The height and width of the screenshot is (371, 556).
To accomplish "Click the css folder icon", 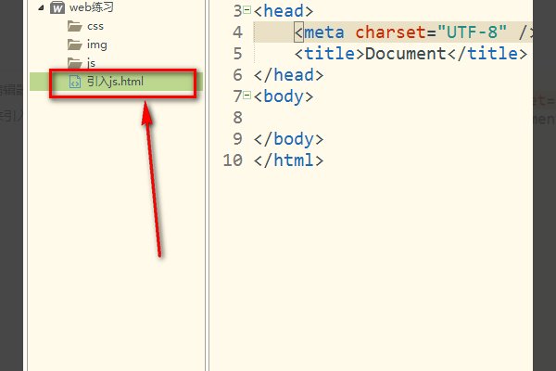I will click(x=74, y=26).
